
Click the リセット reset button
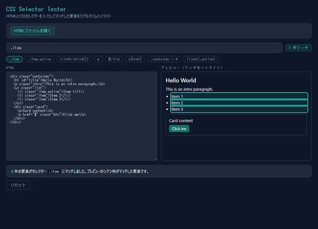[18, 185]
